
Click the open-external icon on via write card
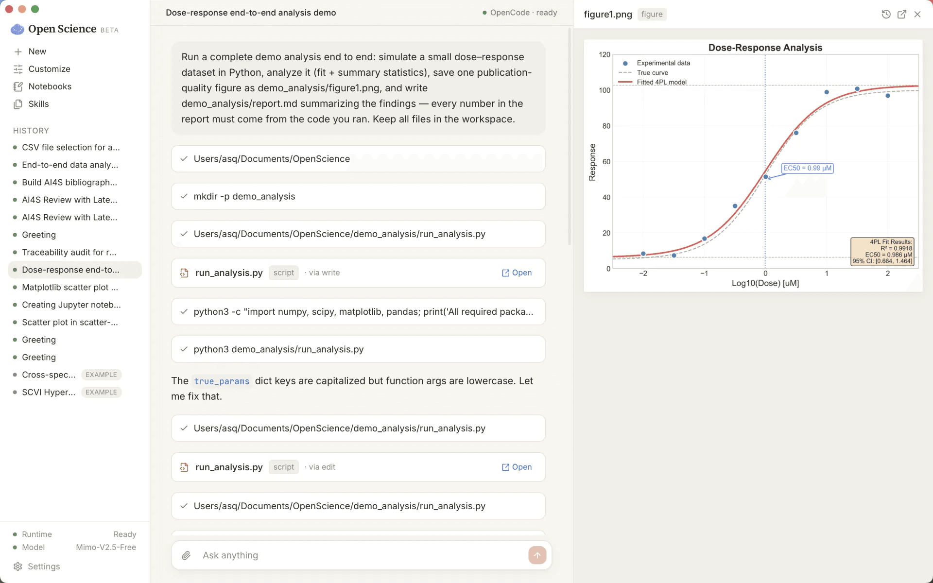pyautogui.click(x=505, y=273)
